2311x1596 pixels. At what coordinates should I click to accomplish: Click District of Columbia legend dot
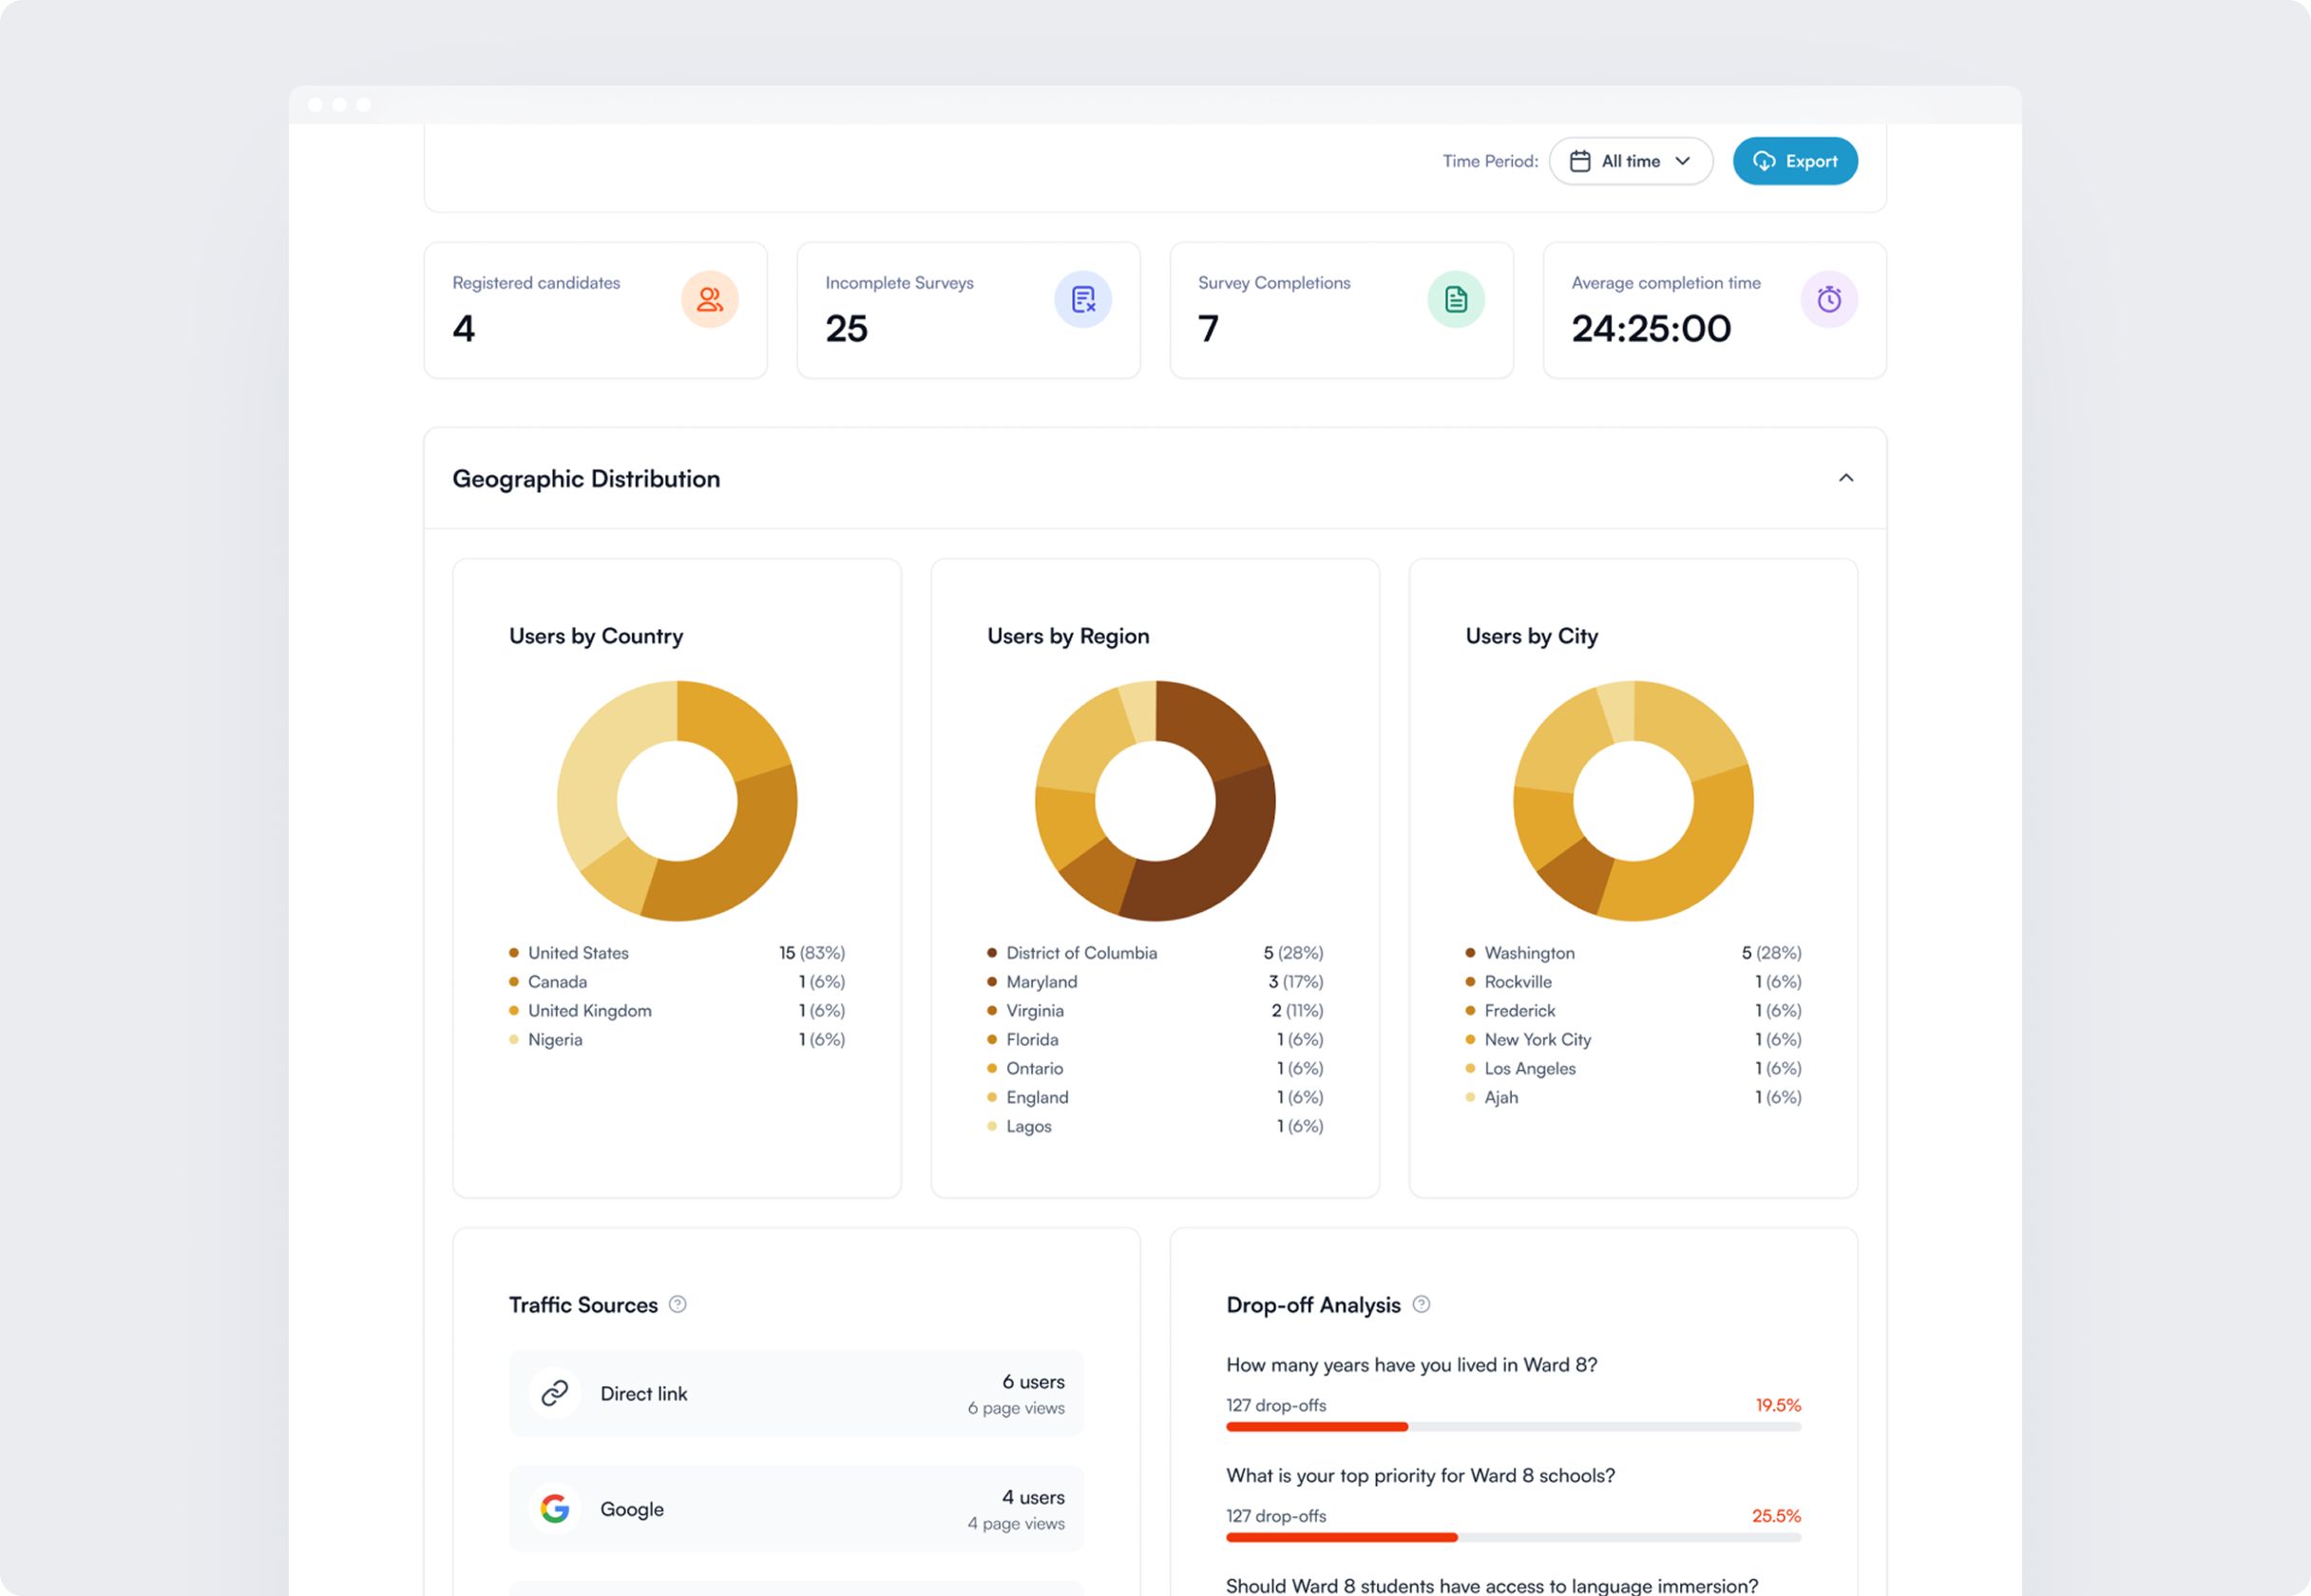[992, 953]
